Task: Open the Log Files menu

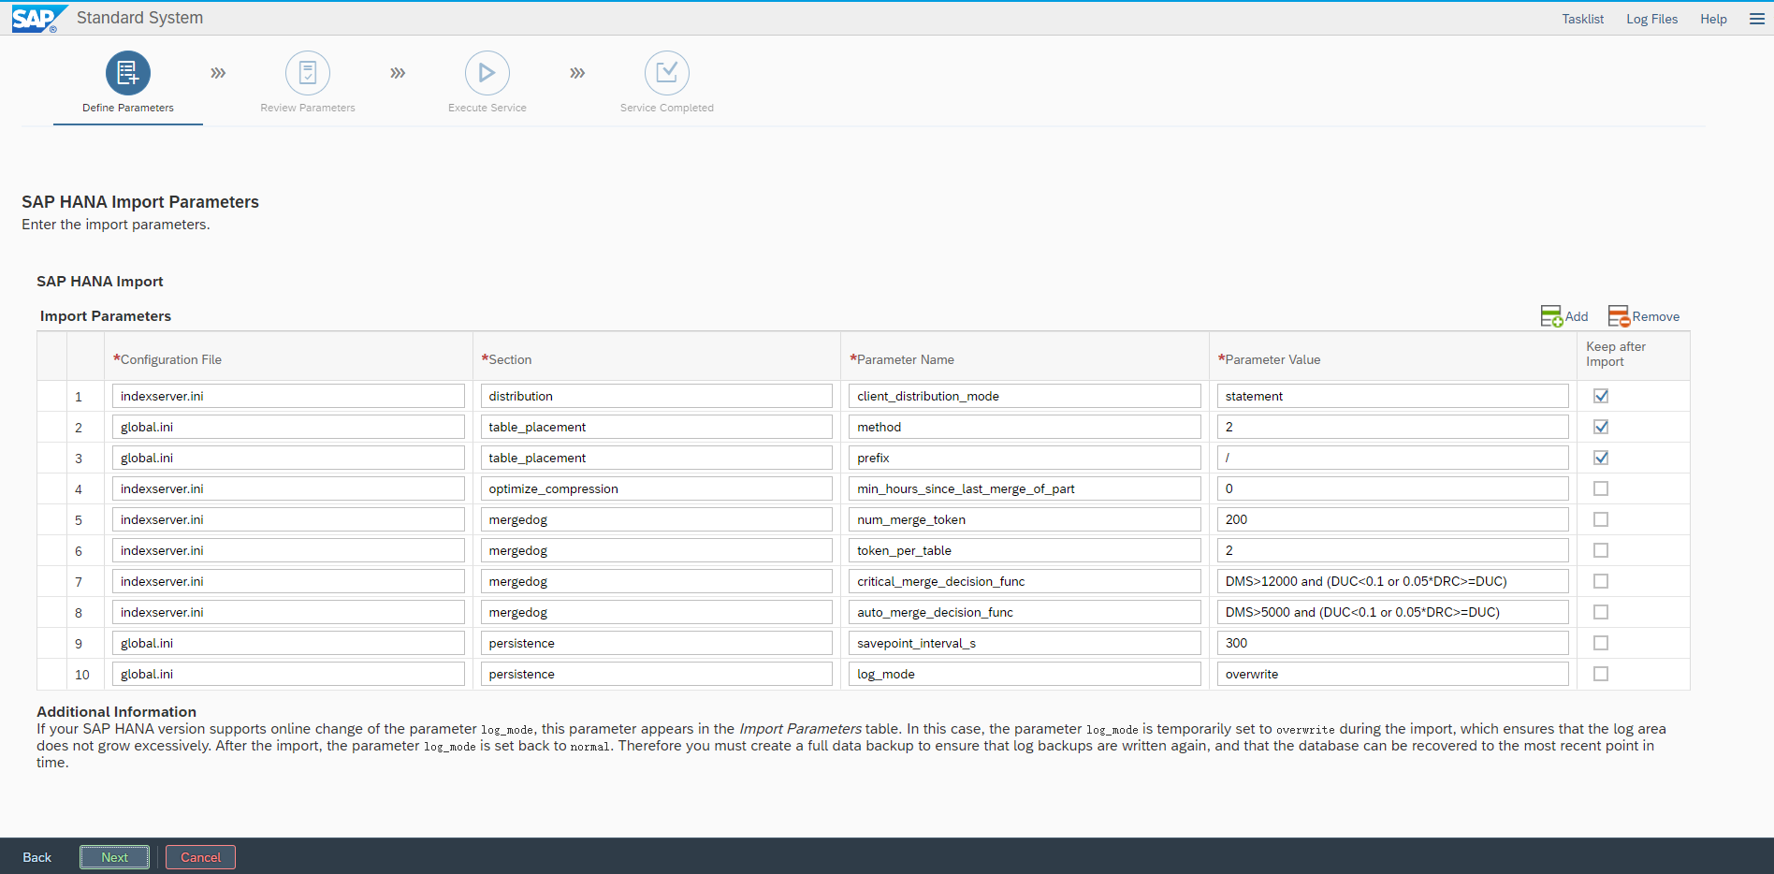Action: click(1651, 19)
